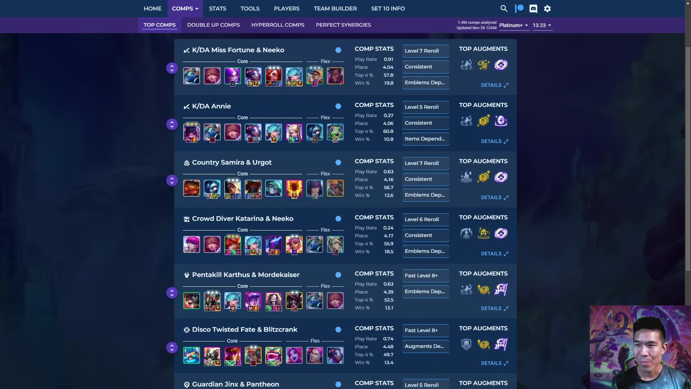Select second top augment of Crowd Diver Katarina
Viewport: 691px width, 389px height.
484,233
